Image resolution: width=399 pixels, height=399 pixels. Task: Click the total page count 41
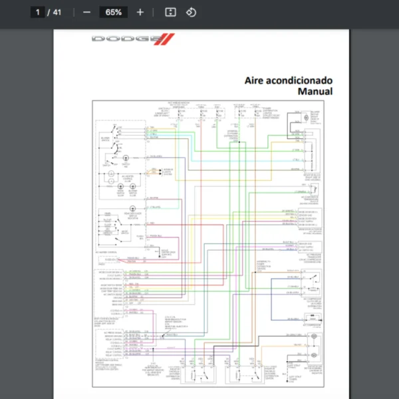(57, 12)
